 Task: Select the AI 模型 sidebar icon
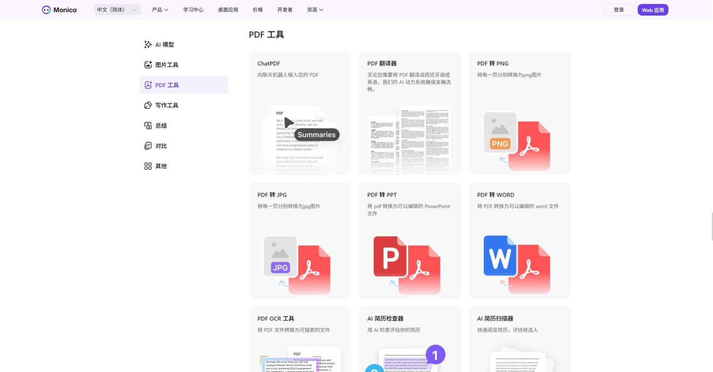click(148, 44)
